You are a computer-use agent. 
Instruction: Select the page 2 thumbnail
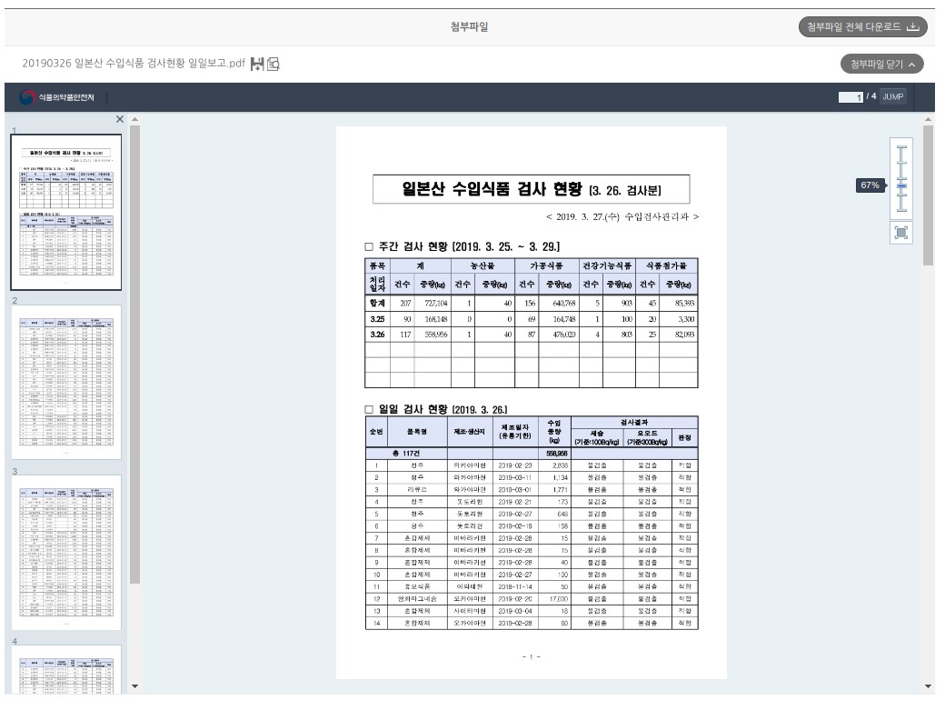pyautogui.click(x=66, y=382)
